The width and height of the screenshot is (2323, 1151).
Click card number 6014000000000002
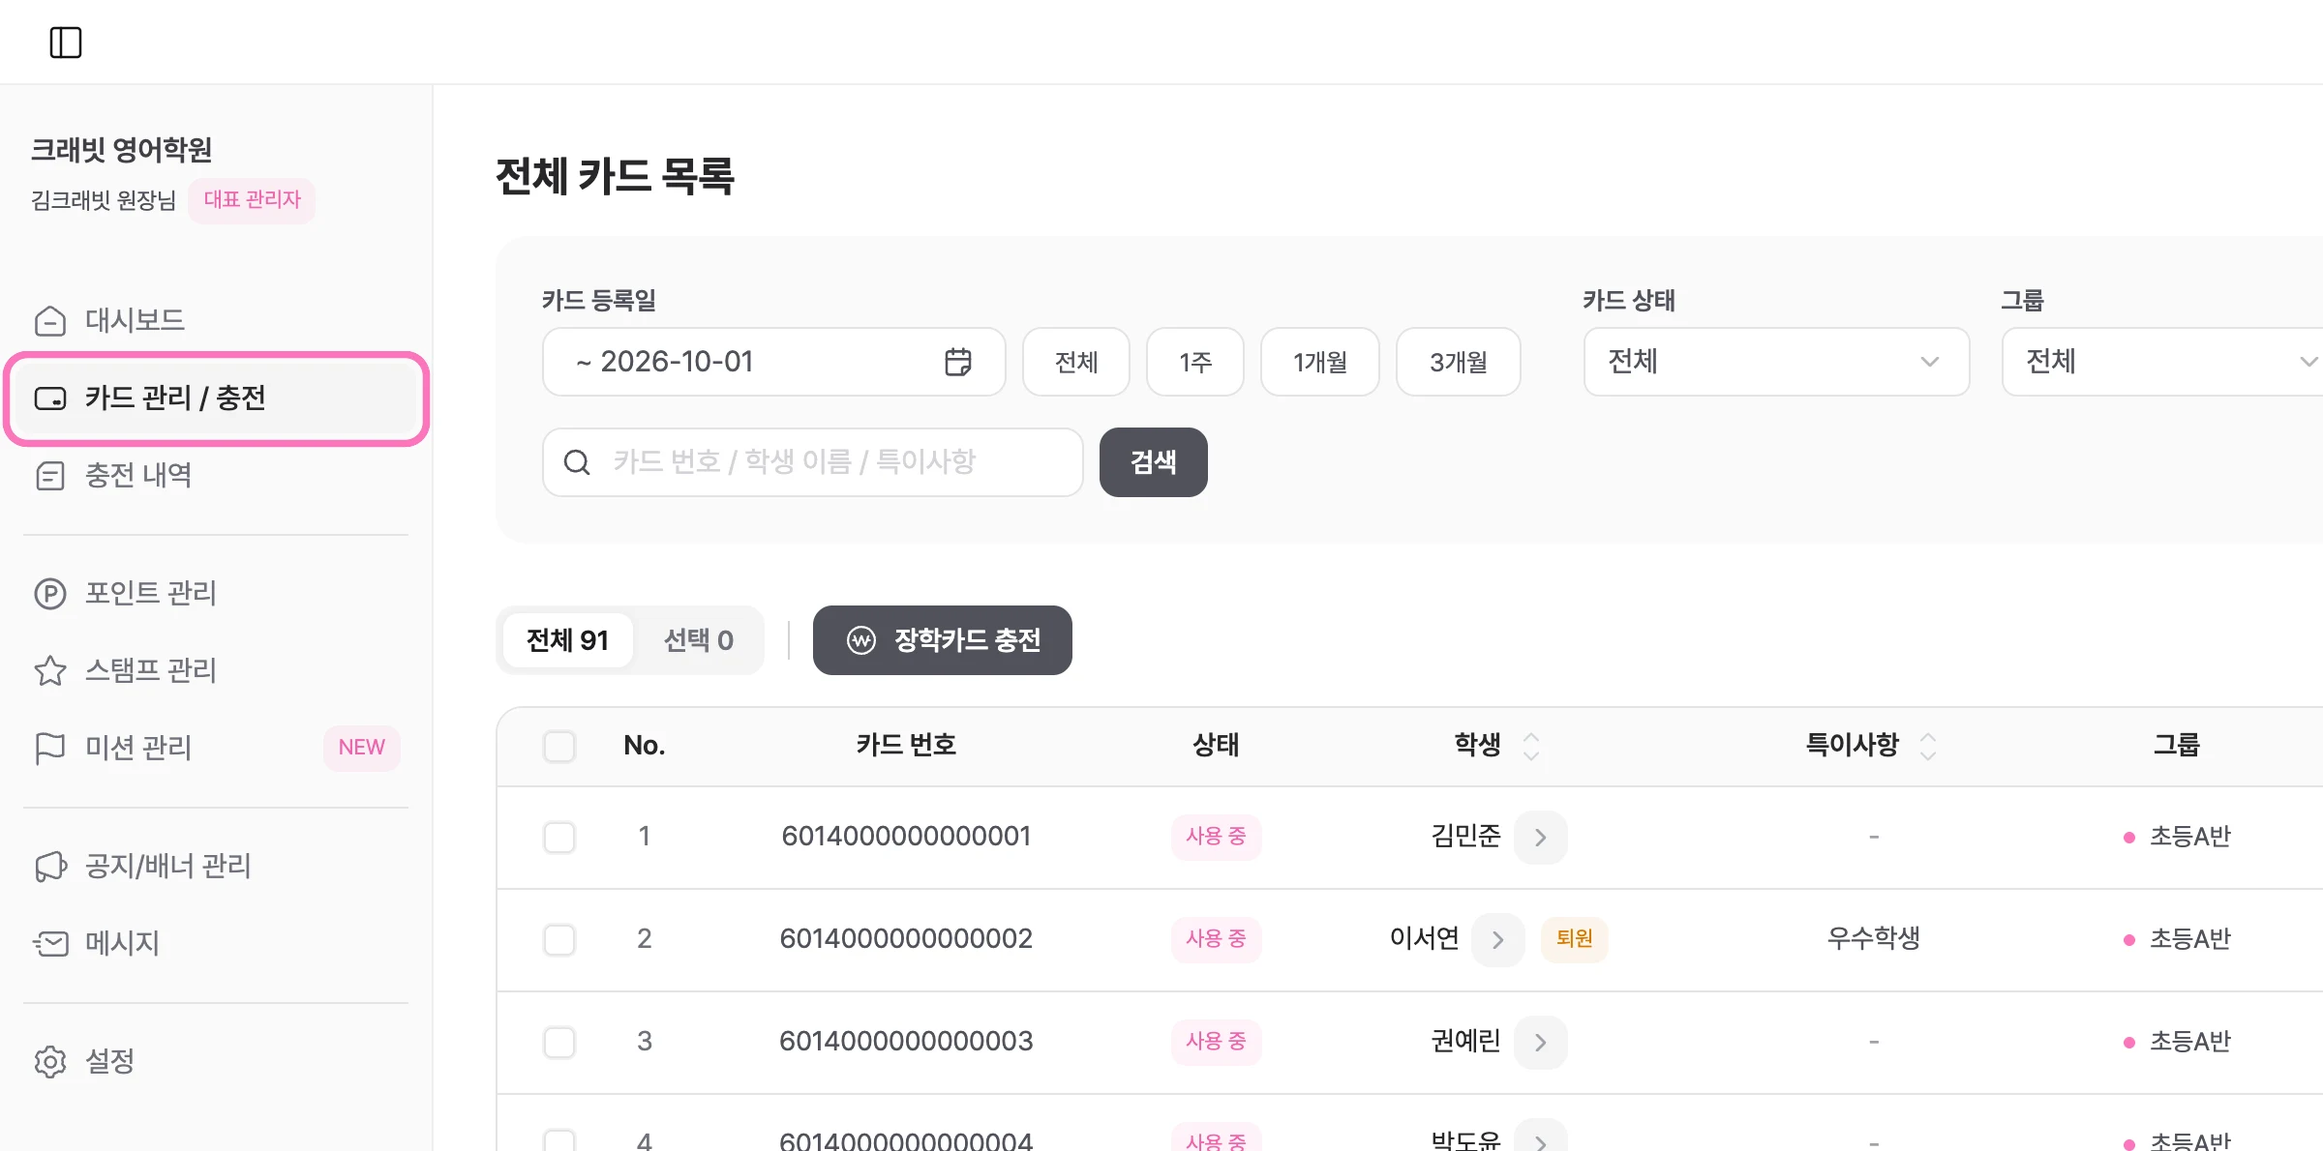pos(906,939)
